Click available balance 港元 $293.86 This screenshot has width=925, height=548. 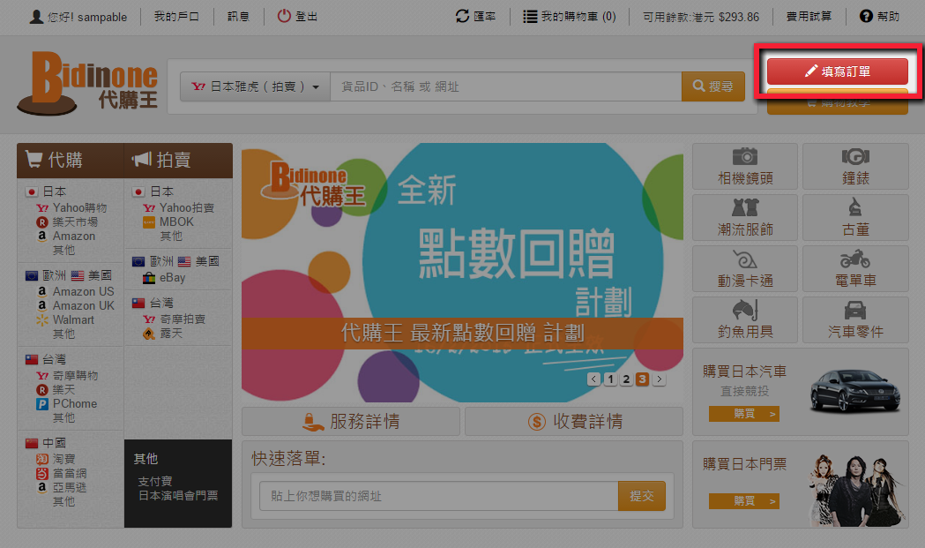click(701, 17)
